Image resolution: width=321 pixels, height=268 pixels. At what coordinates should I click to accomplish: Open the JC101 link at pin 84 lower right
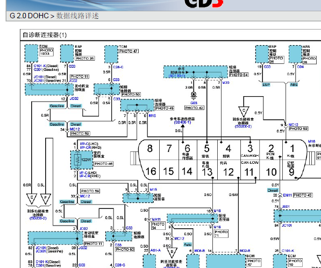pyautogui.click(x=287, y=225)
